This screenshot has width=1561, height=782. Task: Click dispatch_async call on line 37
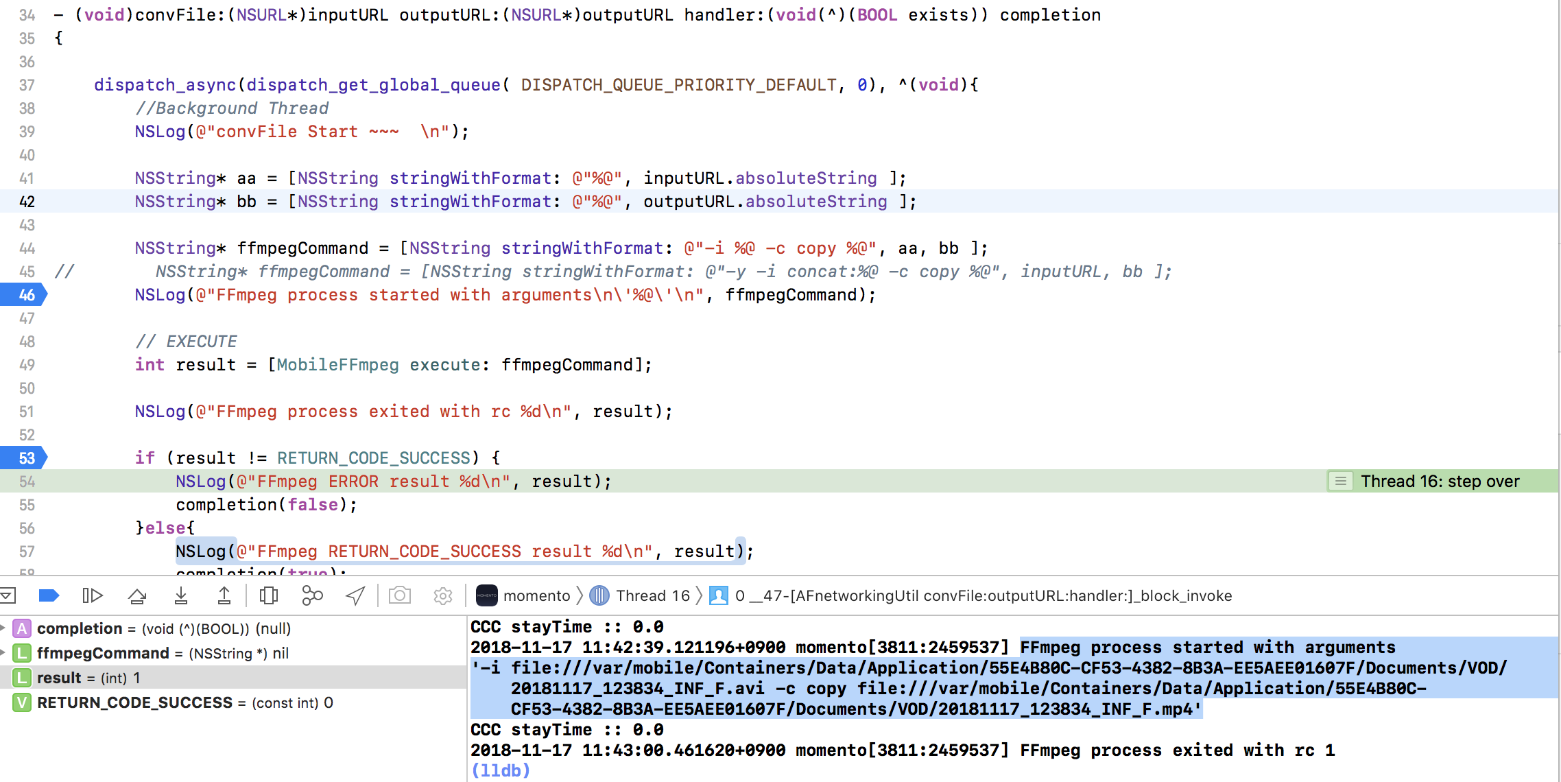click(165, 85)
